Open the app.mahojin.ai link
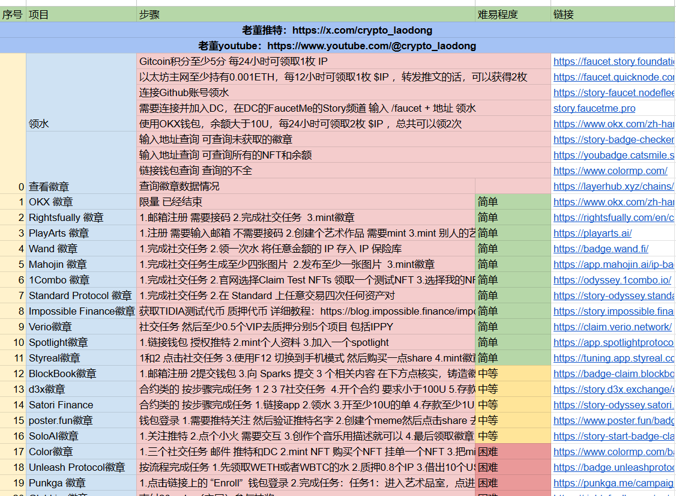 [x=614, y=264]
